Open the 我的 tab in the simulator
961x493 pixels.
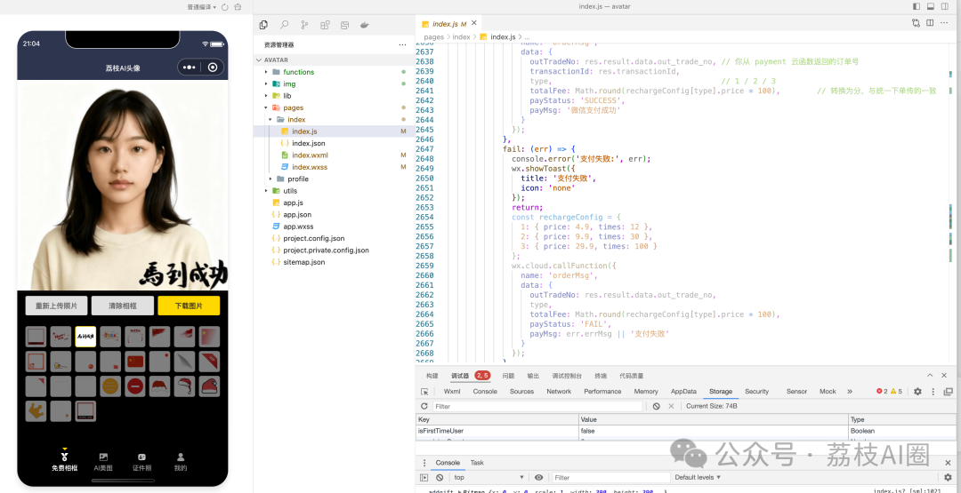pyautogui.click(x=180, y=462)
